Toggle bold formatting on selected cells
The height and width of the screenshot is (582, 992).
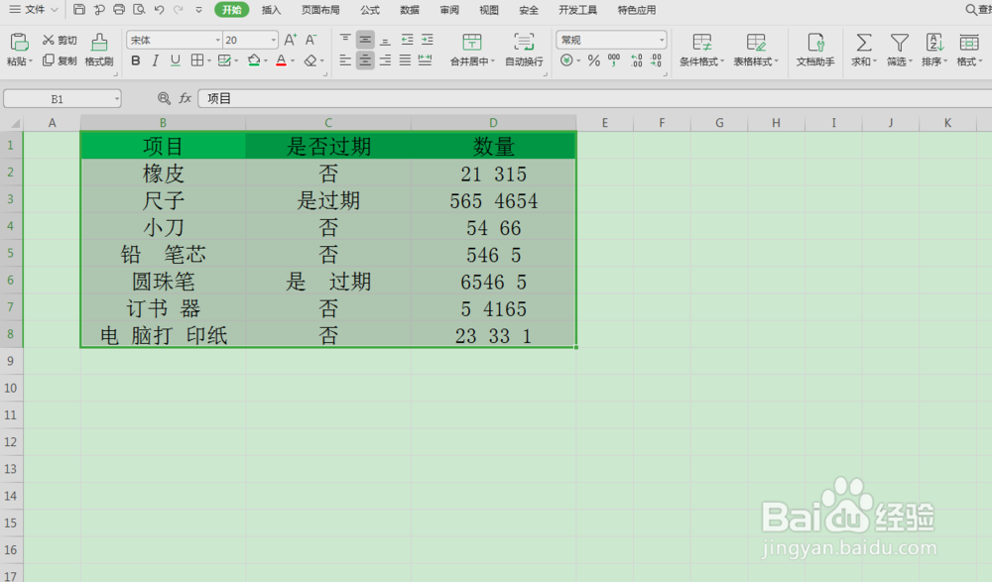tap(135, 60)
